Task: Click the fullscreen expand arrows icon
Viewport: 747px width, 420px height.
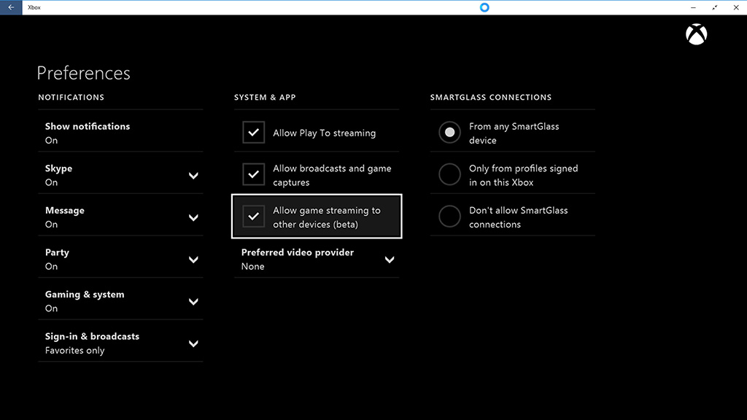Action: click(x=715, y=7)
